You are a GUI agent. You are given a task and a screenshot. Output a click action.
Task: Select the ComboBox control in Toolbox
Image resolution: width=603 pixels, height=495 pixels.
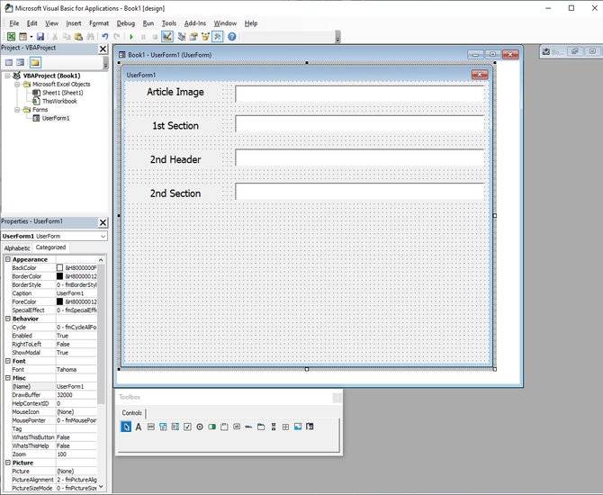[163, 427]
